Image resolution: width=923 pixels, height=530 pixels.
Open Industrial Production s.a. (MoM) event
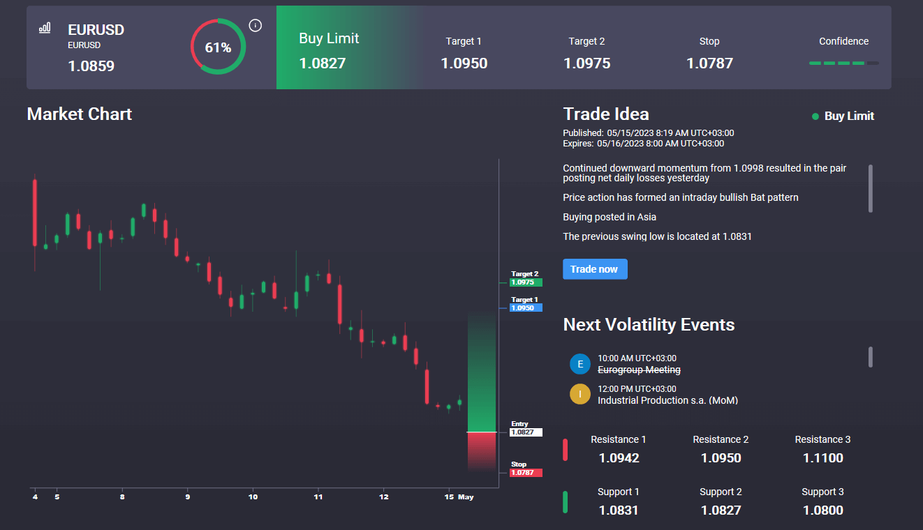(667, 400)
